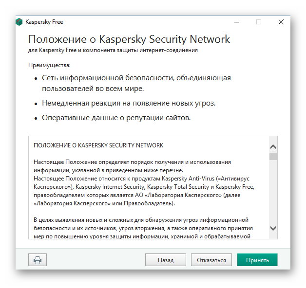Click the Kaspersky shield logo in title bar
306x288 pixels.
click(x=19, y=22)
